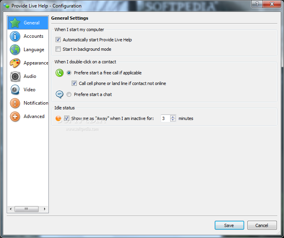Click the 'Idle status' group label
The image size is (284, 238).
tap(65, 108)
